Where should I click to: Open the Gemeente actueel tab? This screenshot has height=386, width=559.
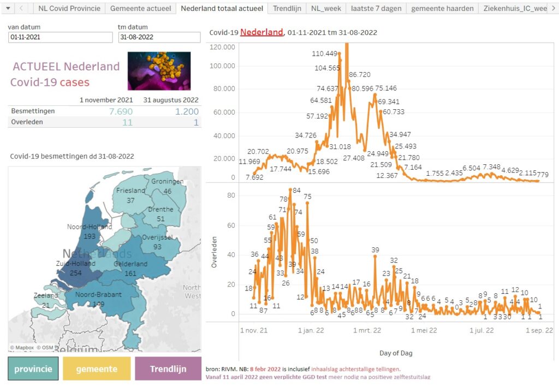(140, 8)
